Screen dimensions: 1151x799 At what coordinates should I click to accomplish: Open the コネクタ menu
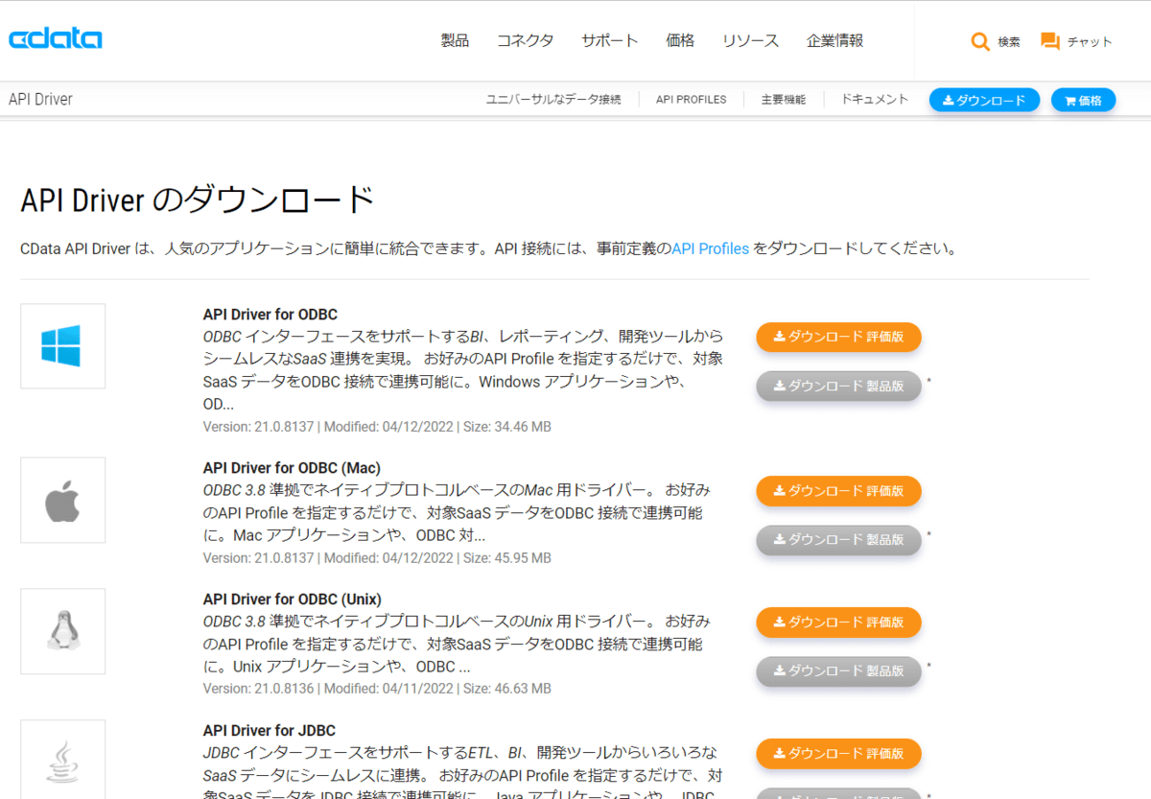click(525, 40)
